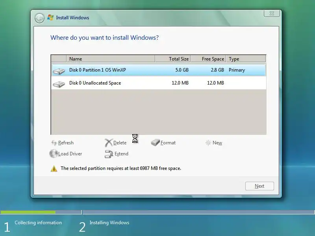Create partition with the New link
Image resolution: width=315 pixels, height=236 pixels.
coord(217,143)
